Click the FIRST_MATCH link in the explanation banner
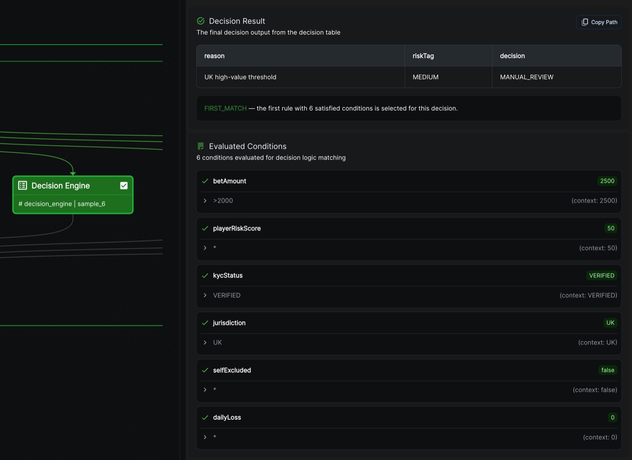This screenshot has height=460, width=632. pyautogui.click(x=225, y=108)
